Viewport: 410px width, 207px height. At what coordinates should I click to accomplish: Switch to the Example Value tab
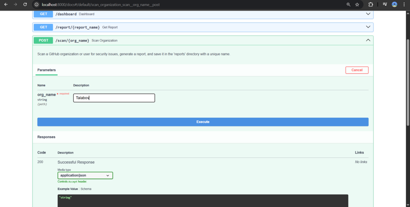[68, 189]
